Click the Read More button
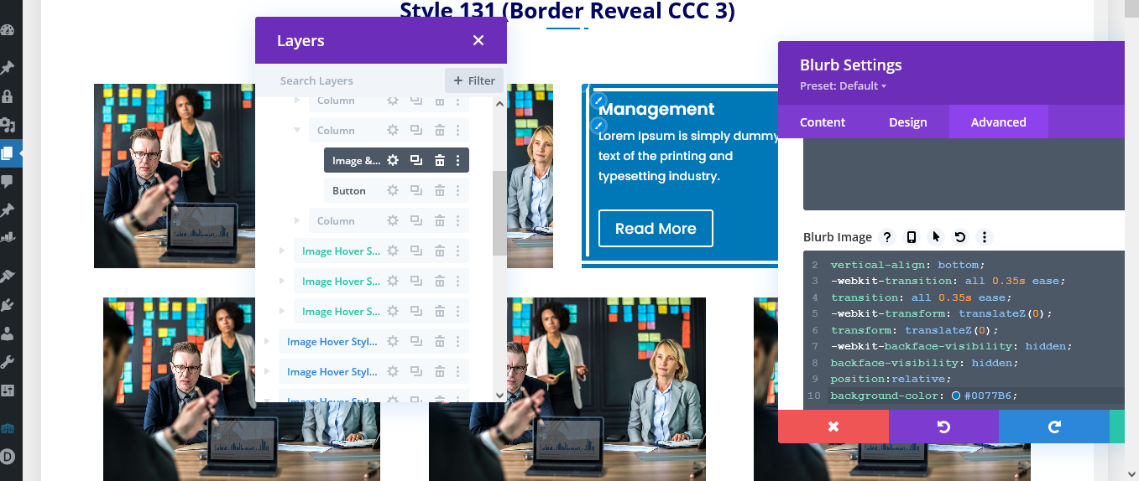 tap(656, 228)
